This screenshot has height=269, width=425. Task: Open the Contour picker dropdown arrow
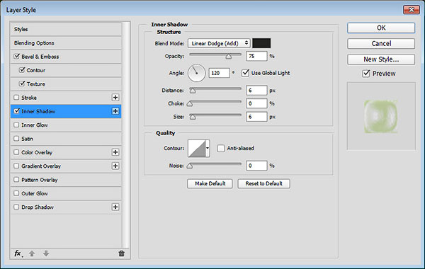click(x=208, y=148)
